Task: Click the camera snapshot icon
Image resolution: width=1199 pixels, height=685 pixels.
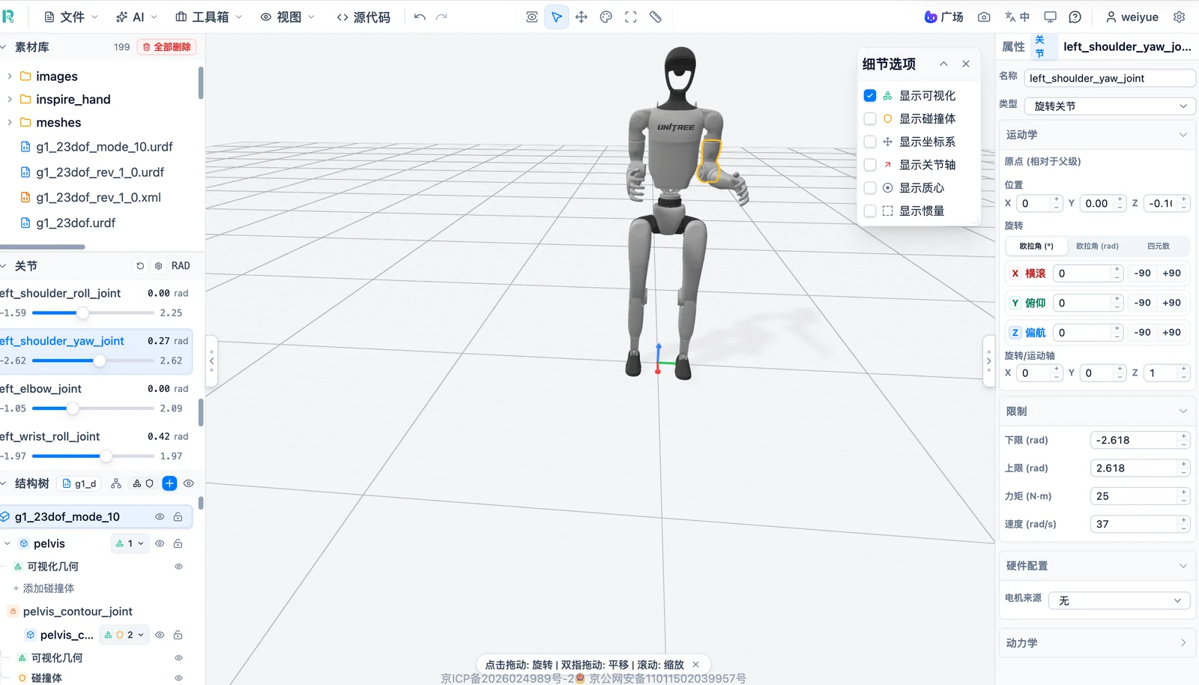Action: 984,16
